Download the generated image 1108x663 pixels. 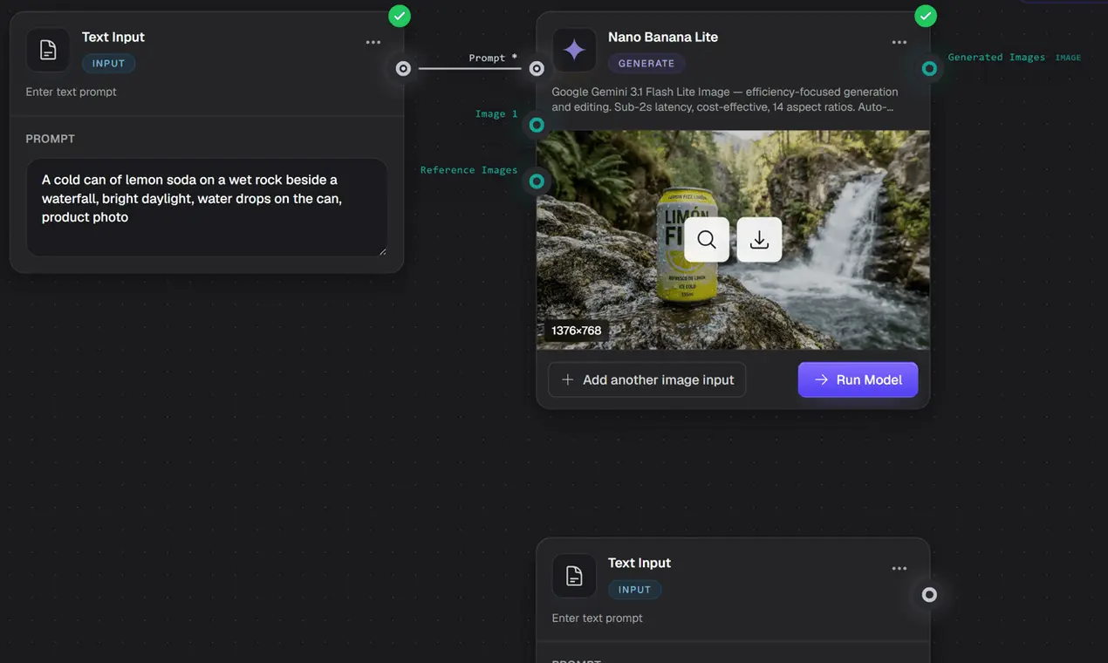759,240
